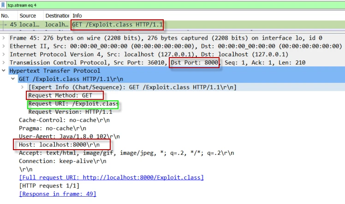345x204 pixels.
Task: Sort packets by the Source column header
Action: [x=28, y=16]
